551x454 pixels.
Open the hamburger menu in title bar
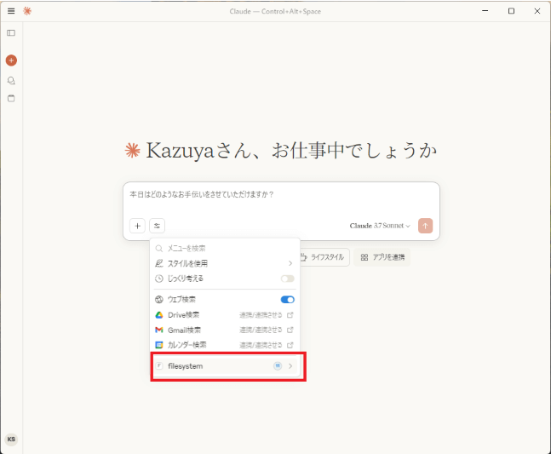click(11, 11)
